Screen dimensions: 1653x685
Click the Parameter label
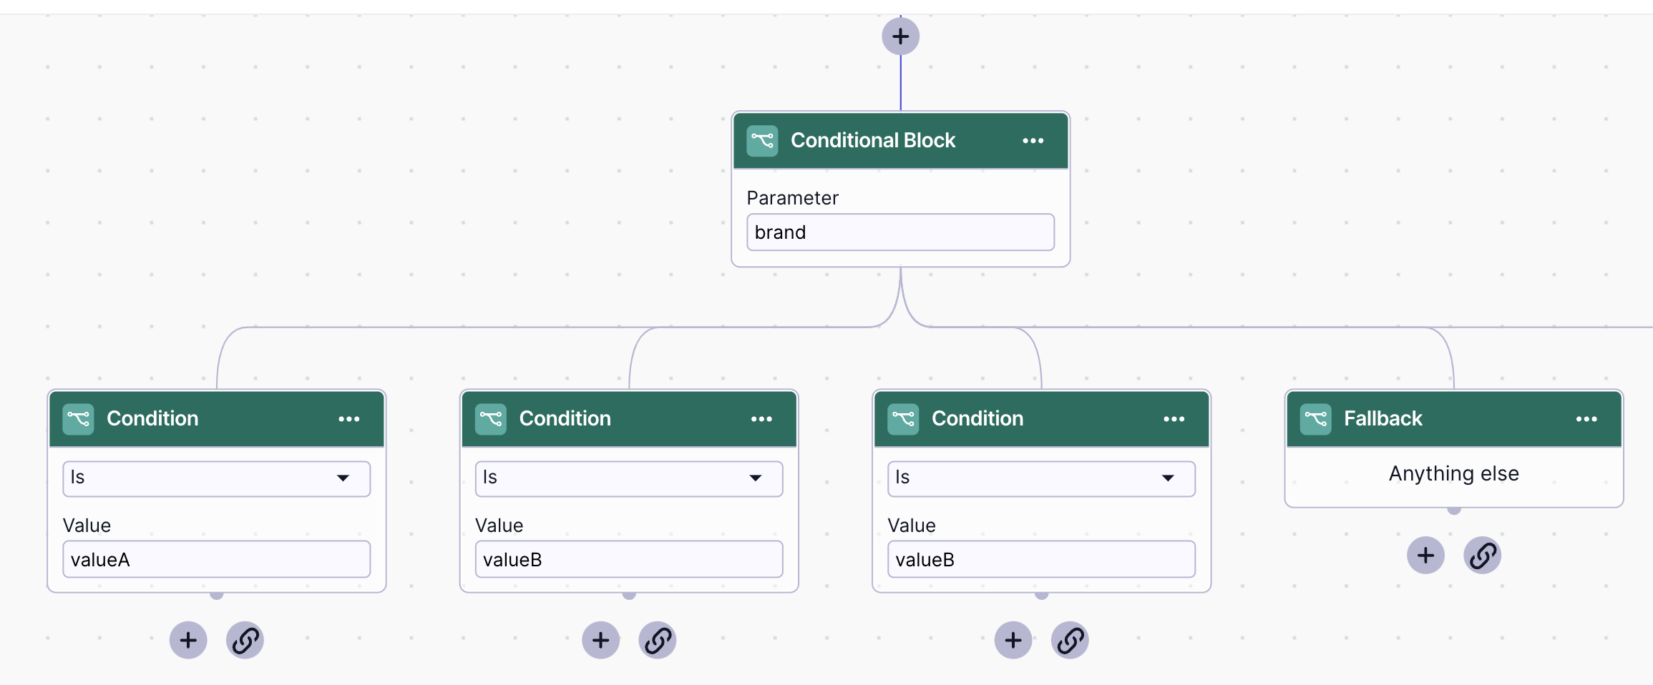(792, 198)
